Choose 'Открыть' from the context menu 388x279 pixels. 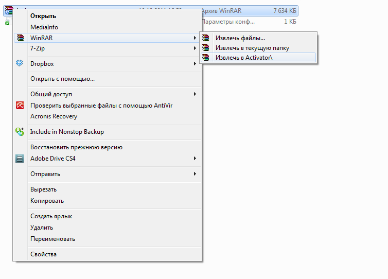point(43,16)
